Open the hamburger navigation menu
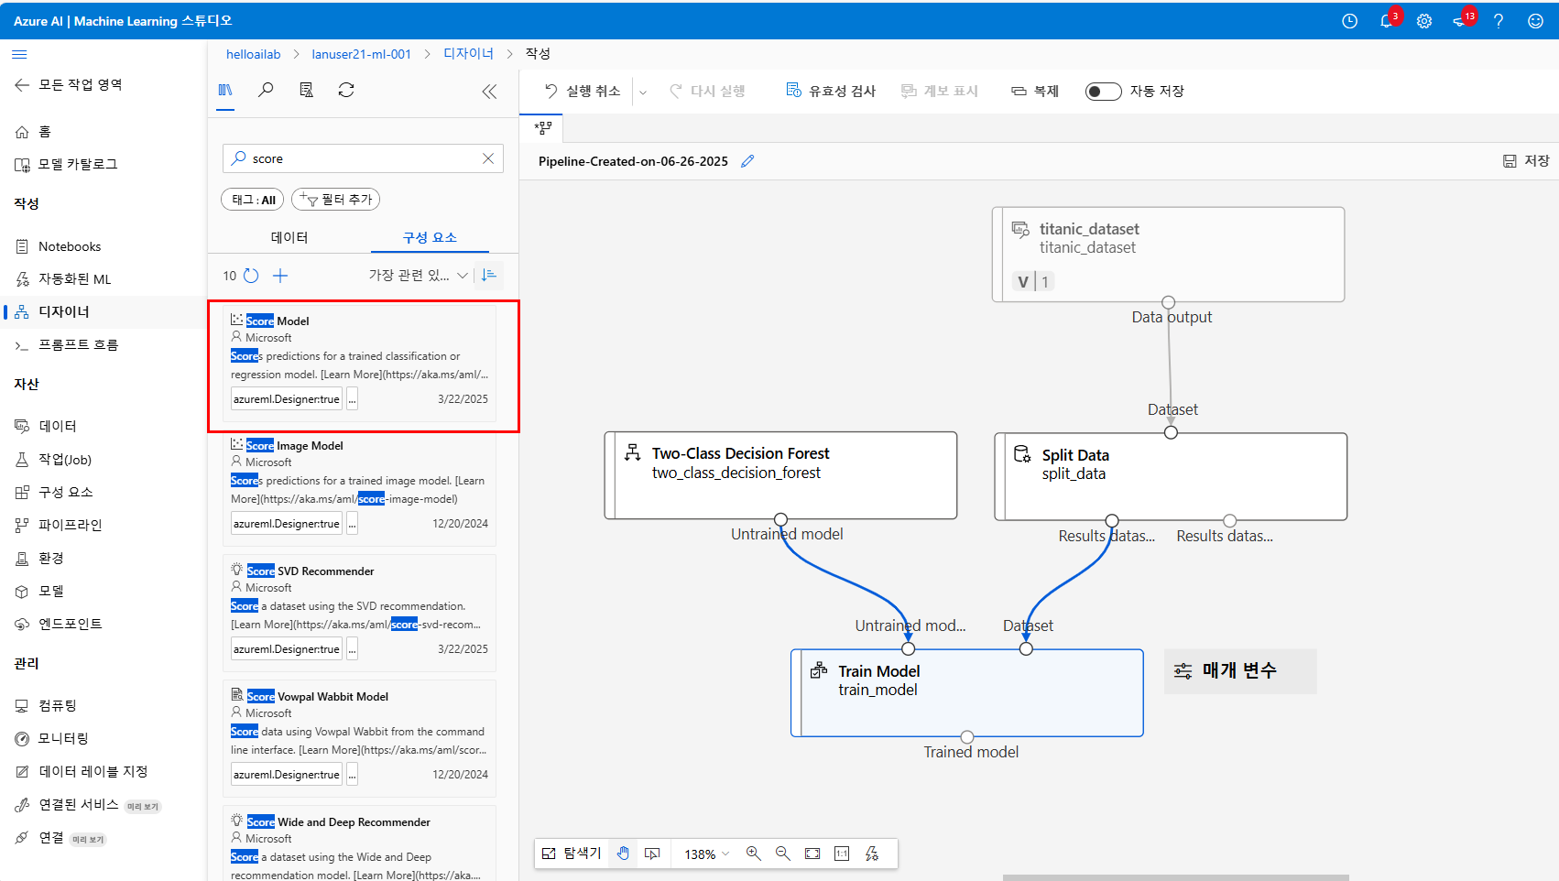The image size is (1559, 881). tap(19, 54)
